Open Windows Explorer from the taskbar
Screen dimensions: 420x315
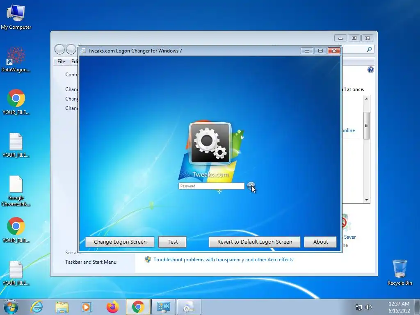click(62, 307)
